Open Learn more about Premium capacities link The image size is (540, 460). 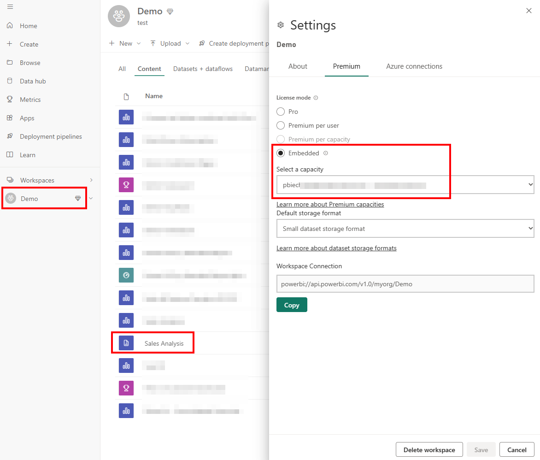(x=330, y=204)
